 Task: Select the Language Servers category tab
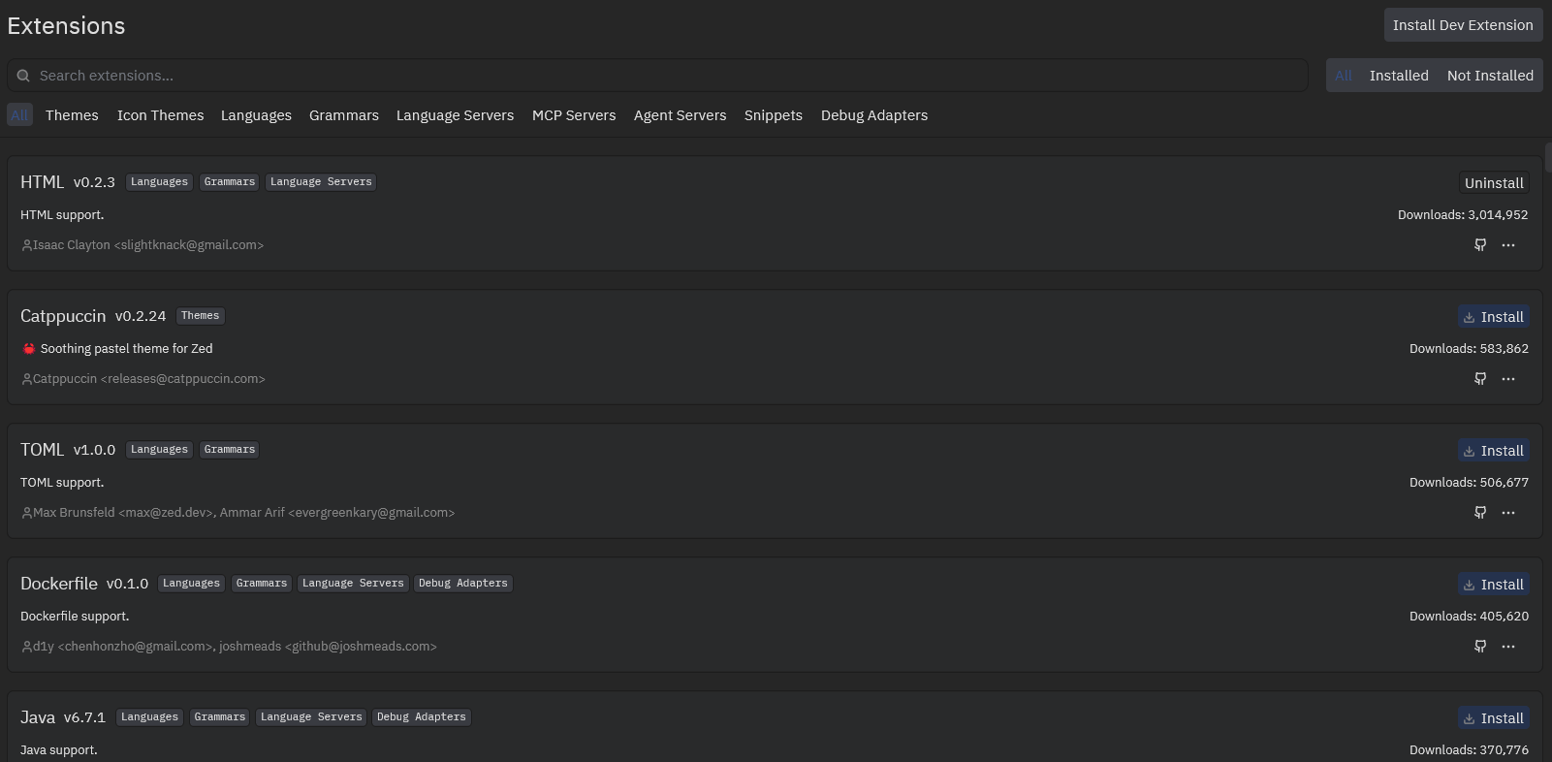click(455, 115)
